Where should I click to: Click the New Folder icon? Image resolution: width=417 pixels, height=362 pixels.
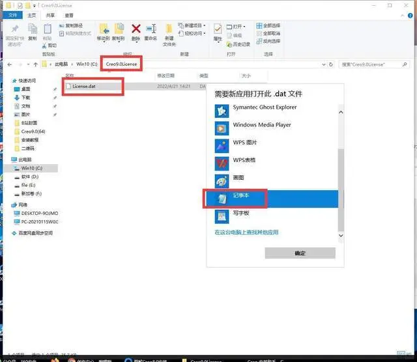[169, 29]
